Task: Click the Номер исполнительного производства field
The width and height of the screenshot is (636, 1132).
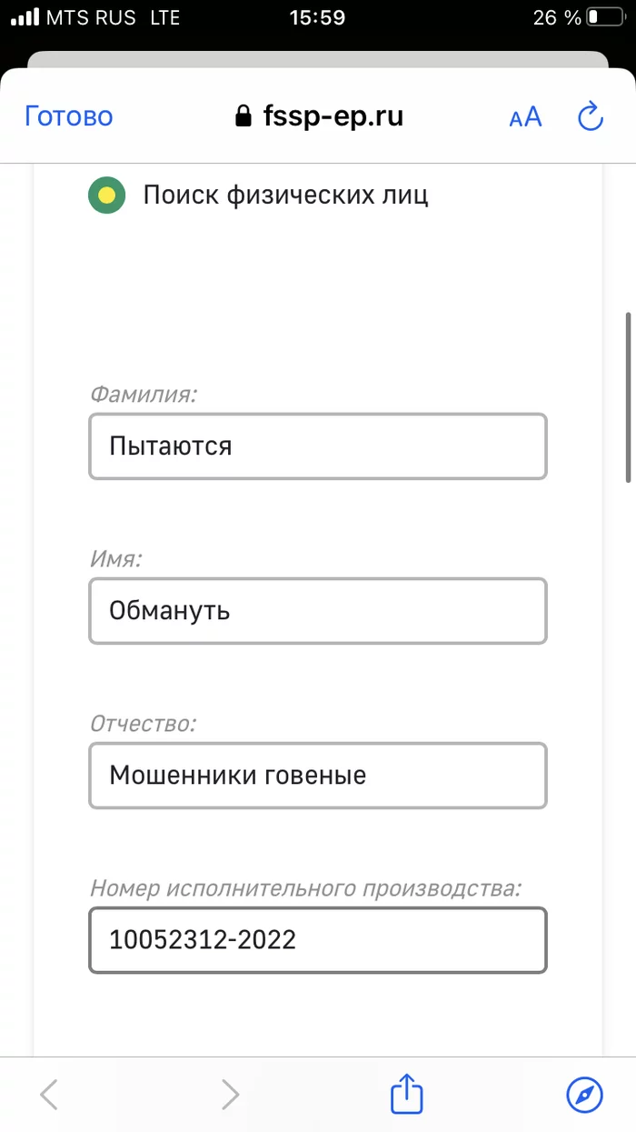Action: [317, 940]
